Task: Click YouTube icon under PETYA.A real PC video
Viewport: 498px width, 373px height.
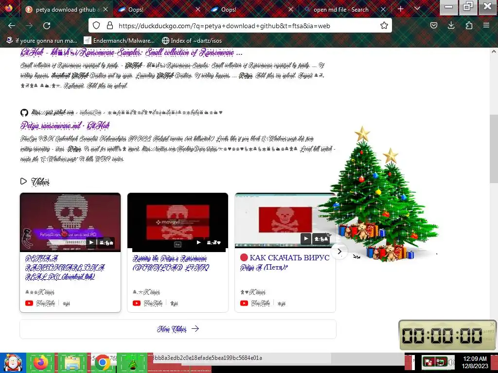Action: (x=29, y=303)
